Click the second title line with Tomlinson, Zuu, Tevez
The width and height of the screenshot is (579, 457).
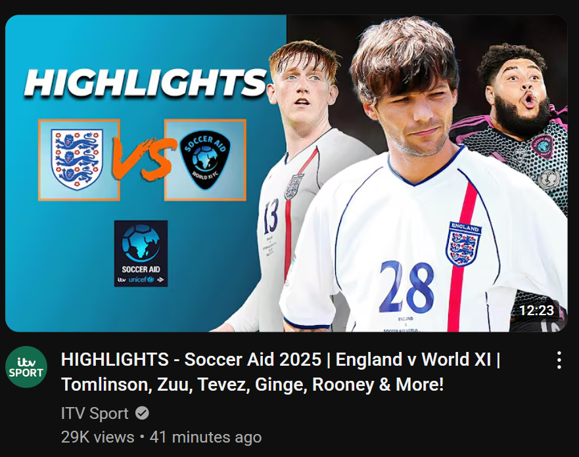click(x=252, y=384)
